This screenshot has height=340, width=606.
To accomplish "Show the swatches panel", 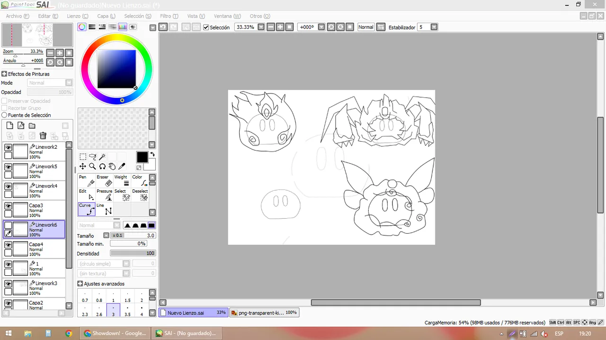I will click(123, 27).
